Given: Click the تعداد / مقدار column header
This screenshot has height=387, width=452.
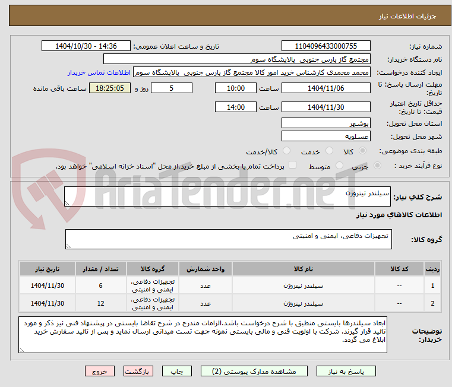Looking at the screenshot, I should click(100, 269).
